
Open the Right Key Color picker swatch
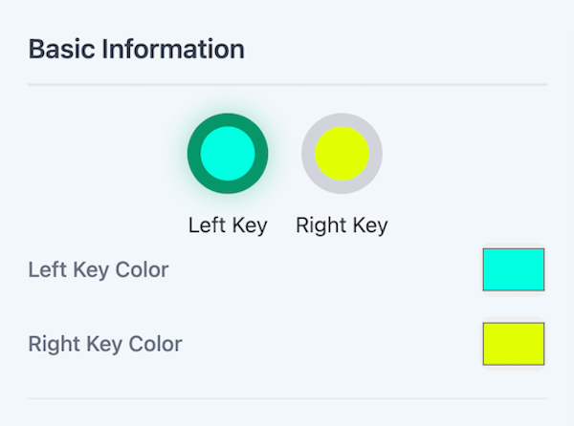[x=513, y=344]
